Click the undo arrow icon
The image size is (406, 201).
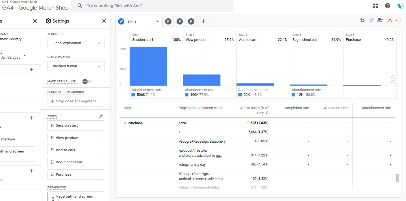(x=362, y=20)
